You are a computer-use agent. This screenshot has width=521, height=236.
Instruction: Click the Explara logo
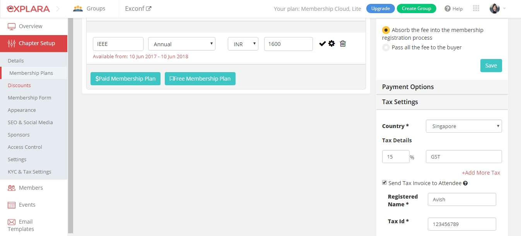pos(28,8)
